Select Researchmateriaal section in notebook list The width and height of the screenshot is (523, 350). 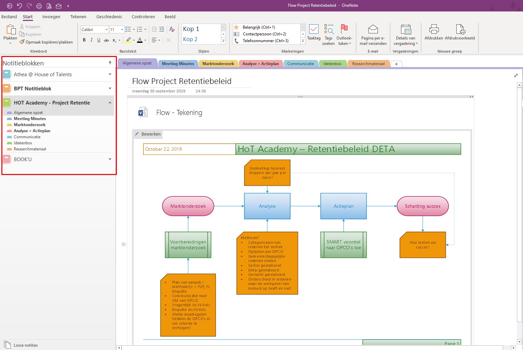(x=30, y=149)
